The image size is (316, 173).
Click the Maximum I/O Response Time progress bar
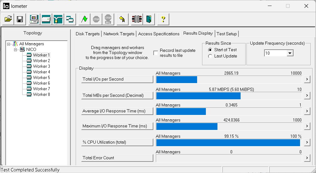(229, 126)
